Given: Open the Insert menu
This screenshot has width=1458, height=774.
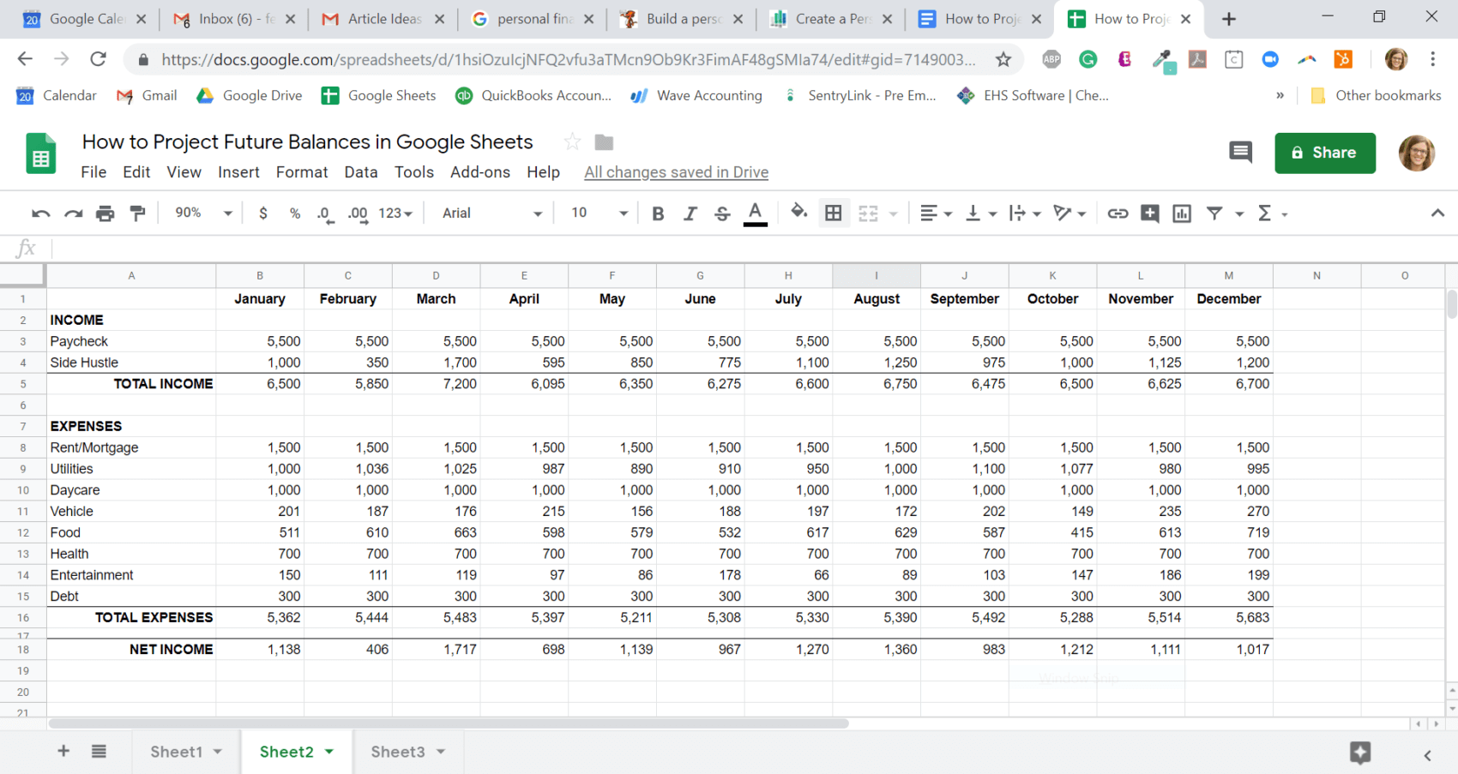Looking at the screenshot, I should (x=238, y=172).
